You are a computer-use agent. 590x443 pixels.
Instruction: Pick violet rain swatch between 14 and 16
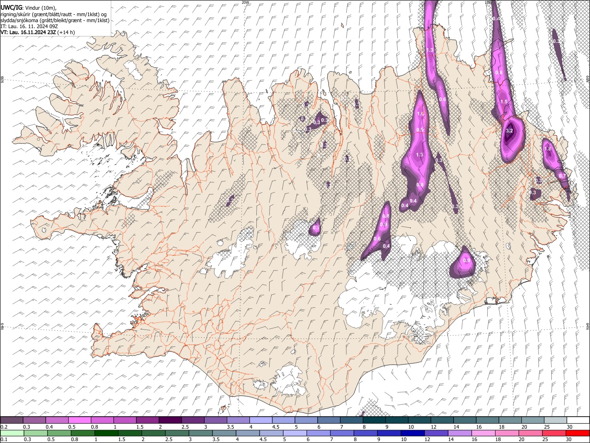point(460,433)
